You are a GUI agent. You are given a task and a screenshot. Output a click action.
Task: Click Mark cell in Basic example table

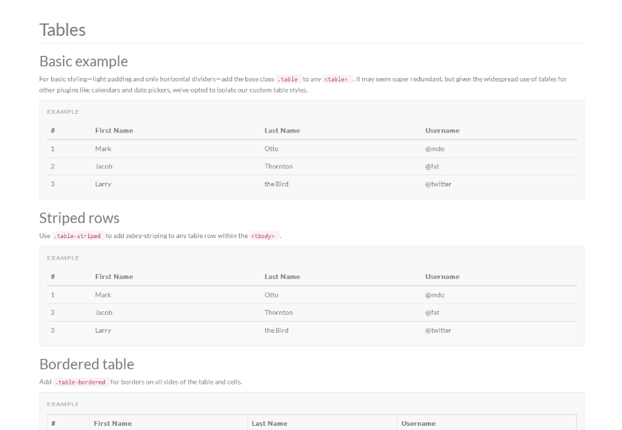103,148
